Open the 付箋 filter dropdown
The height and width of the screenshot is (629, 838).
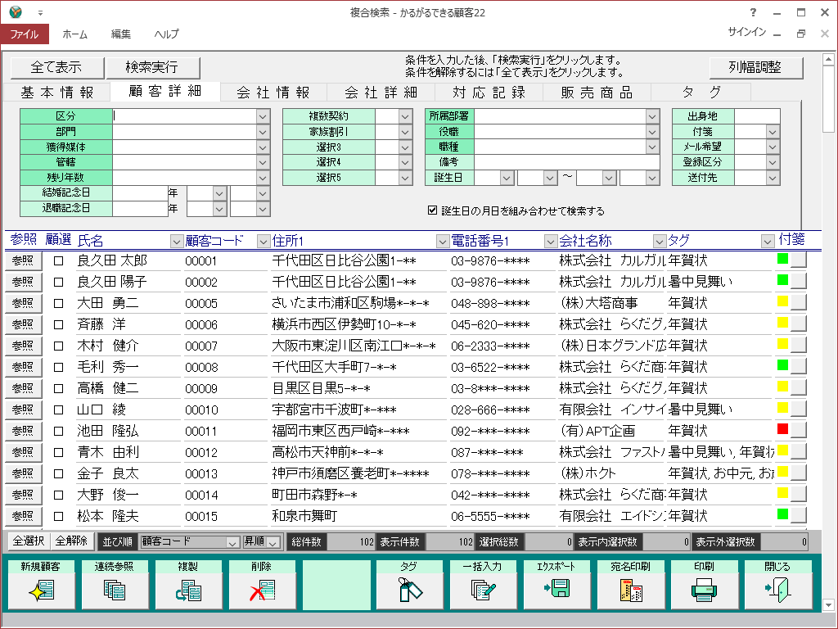(x=773, y=132)
